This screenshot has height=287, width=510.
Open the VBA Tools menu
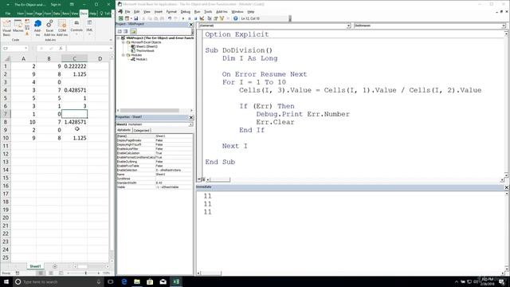tap(208, 12)
